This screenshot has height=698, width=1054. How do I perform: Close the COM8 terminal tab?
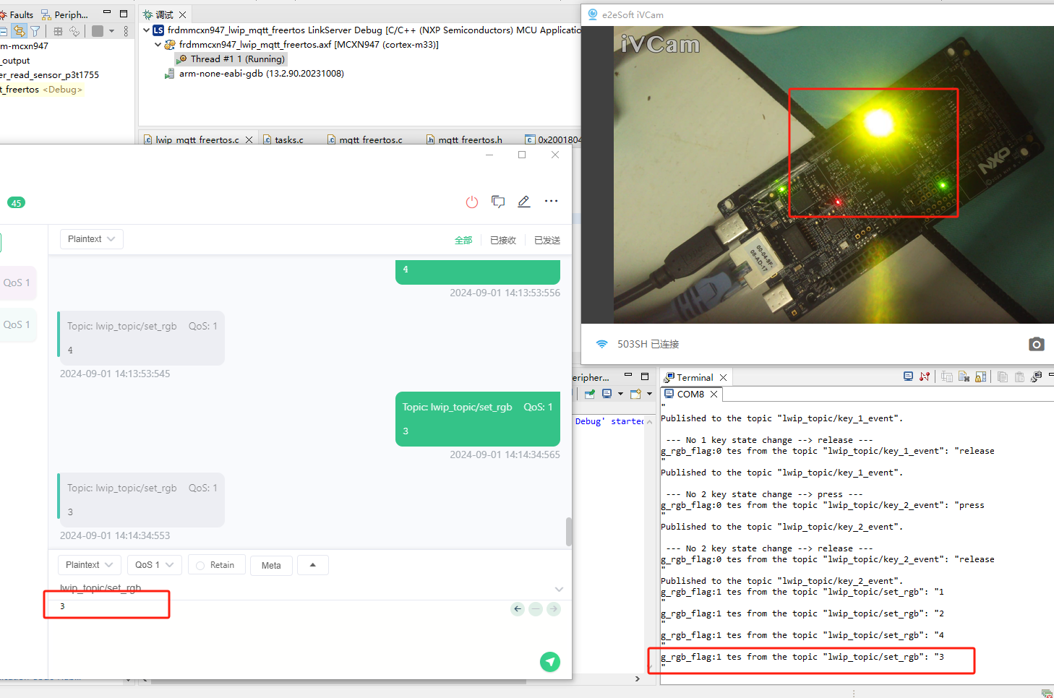714,394
